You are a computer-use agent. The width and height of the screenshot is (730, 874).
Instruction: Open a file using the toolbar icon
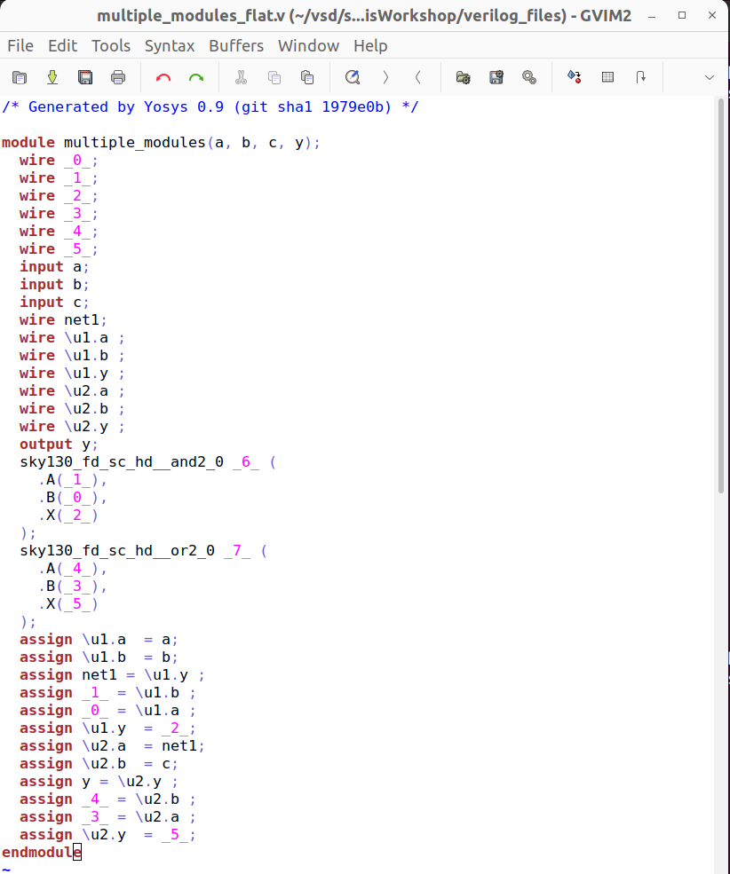19,77
